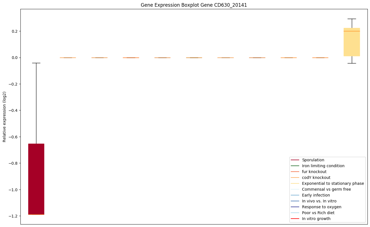Click the light yellow boxplot box
The width and height of the screenshot is (370, 227).
coord(352,42)
